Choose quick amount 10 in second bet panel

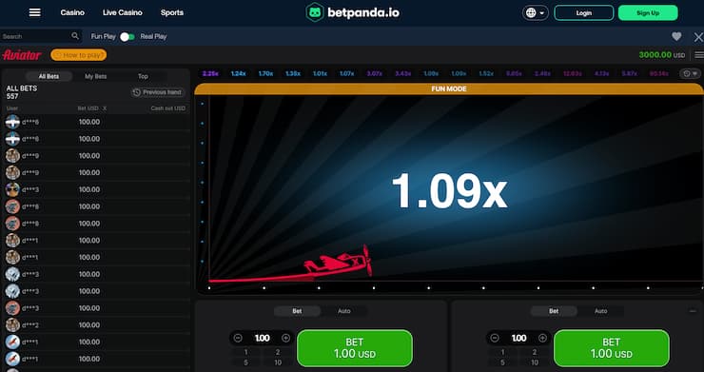coord(535,362)
